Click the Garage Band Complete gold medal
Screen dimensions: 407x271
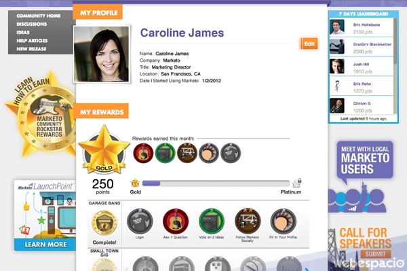[x=104, y=223]
